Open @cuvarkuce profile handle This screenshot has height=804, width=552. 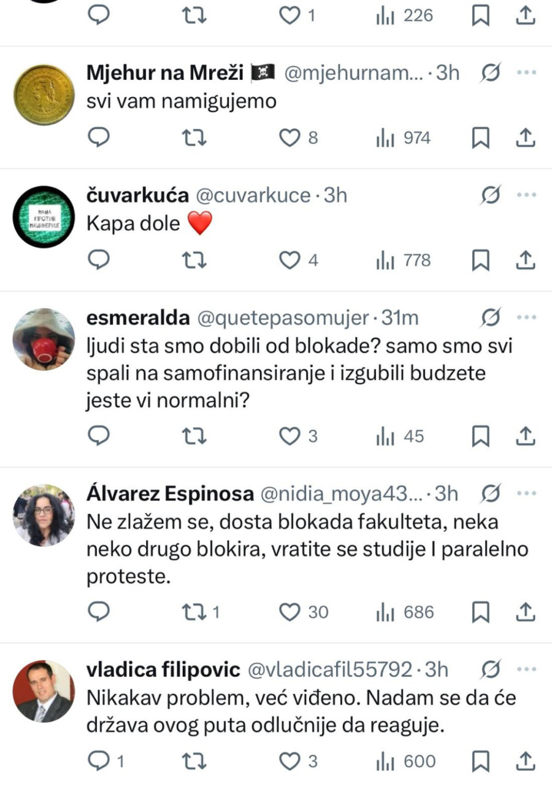pyautogui.click(x=253, y=195)
